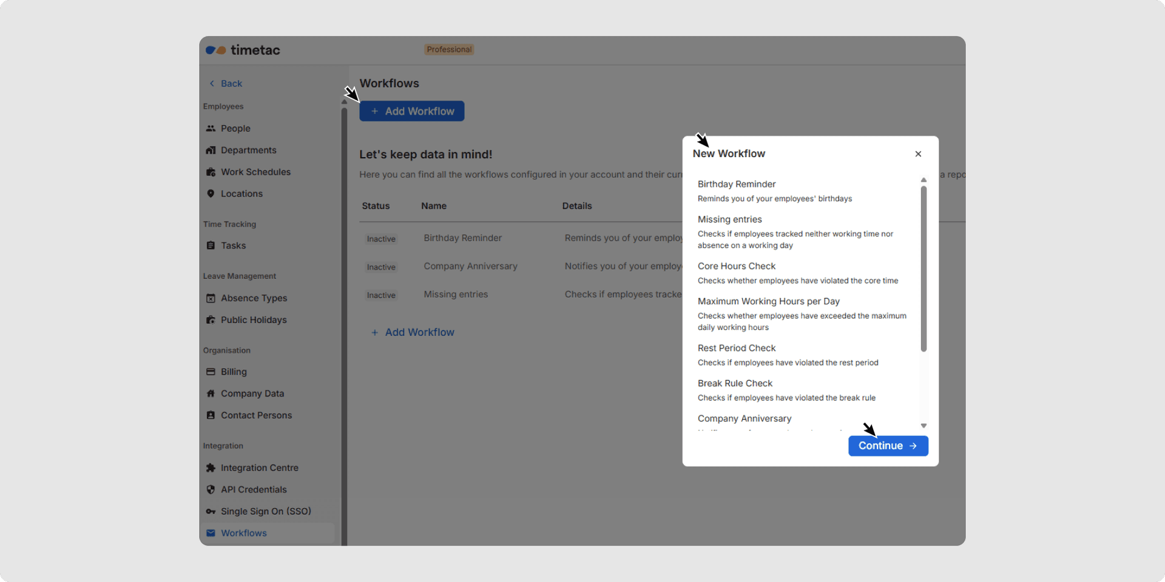The width and height of the screenshot is (1165, 582).
Task: Click scroll down arrow in workflow list
Action: 924,426
